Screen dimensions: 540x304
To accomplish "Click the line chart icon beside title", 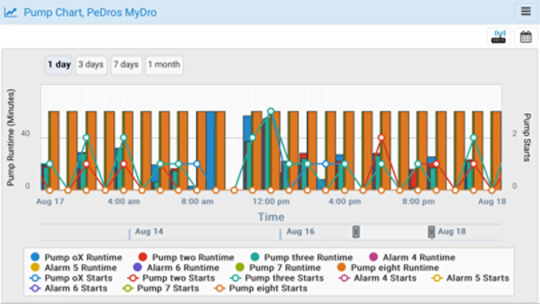I will 10,12.
